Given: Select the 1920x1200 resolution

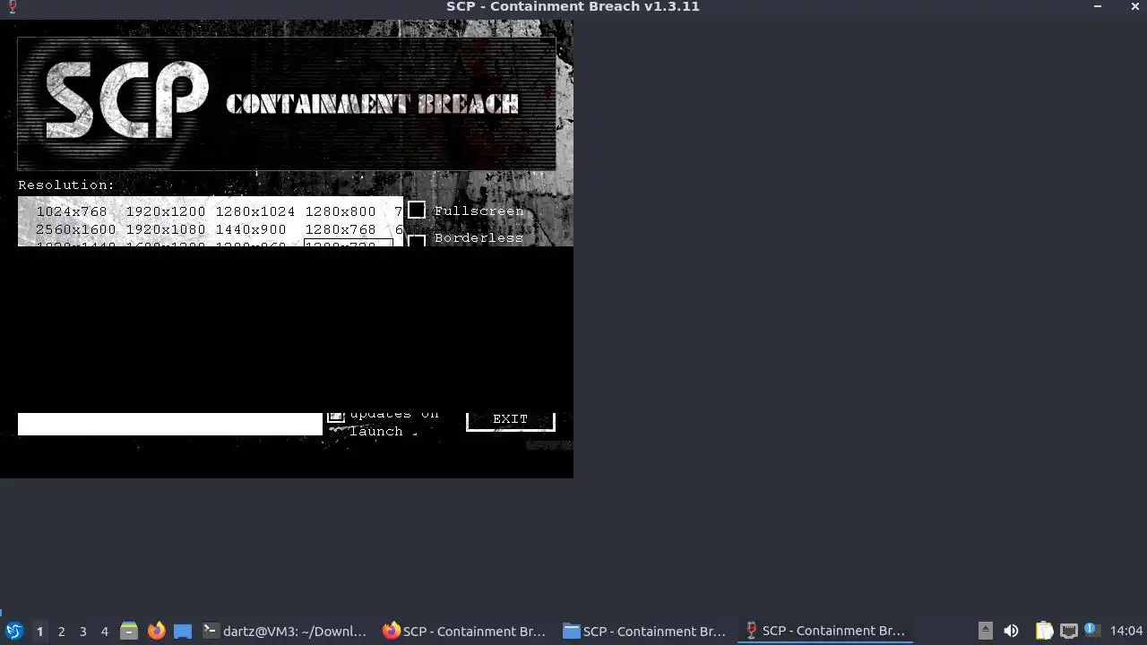Looking at the screenshot, I should pyautogui.click(x=166, y=212).
